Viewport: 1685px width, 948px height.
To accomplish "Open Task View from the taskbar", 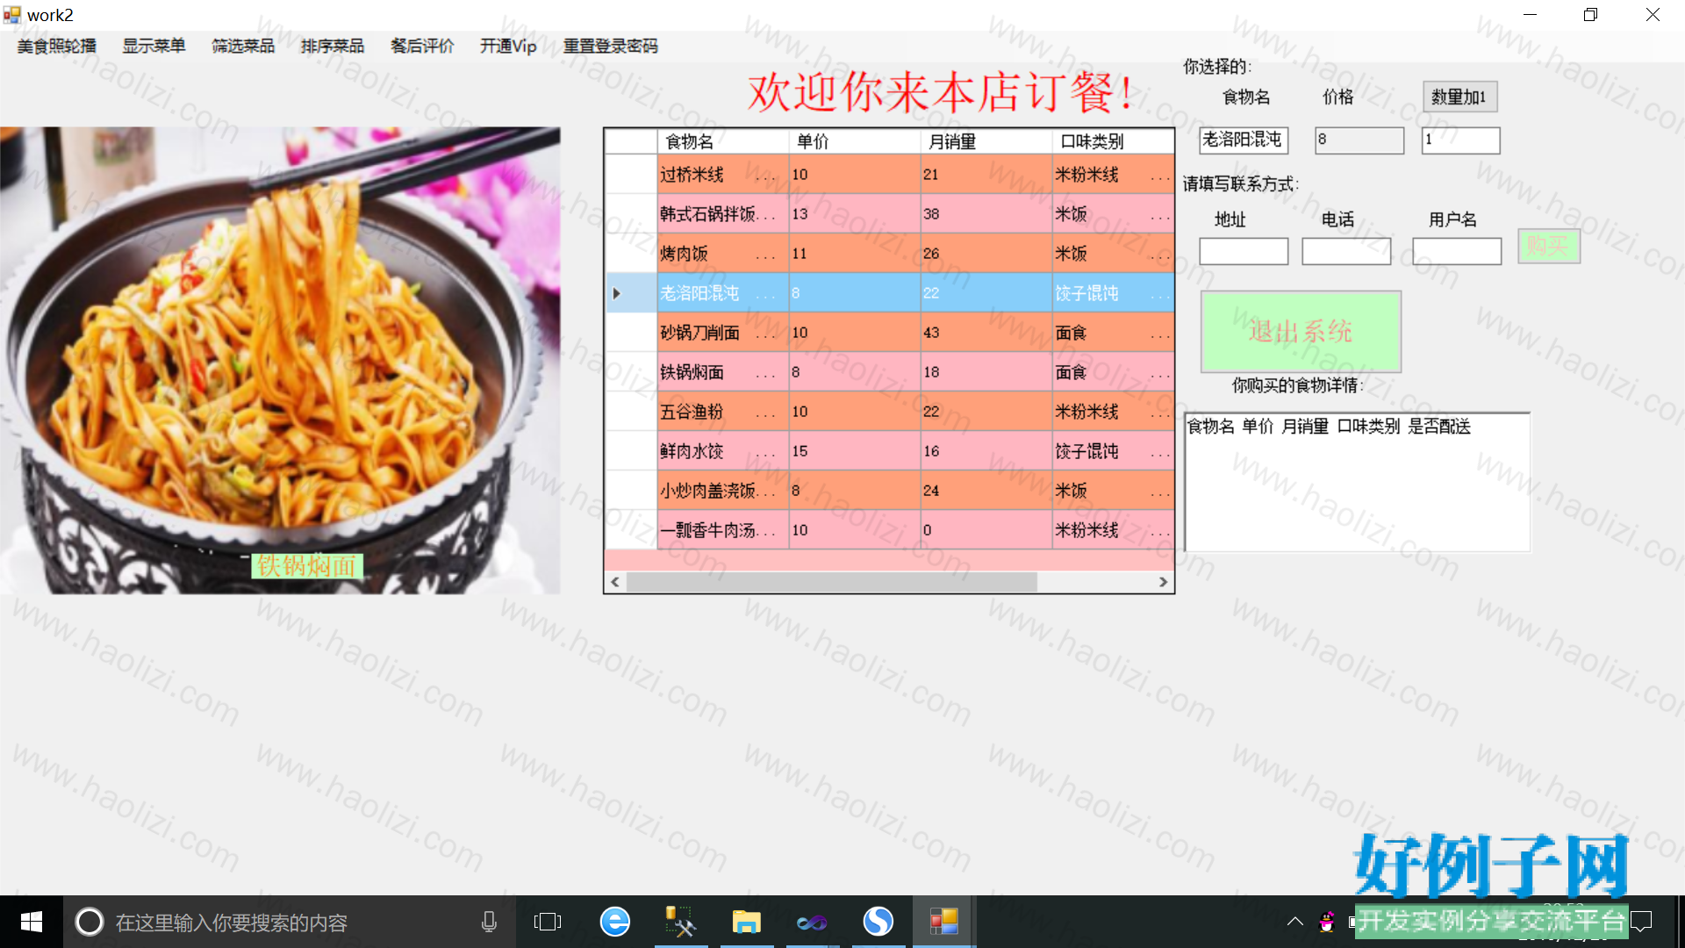I will tap(548, 922).
